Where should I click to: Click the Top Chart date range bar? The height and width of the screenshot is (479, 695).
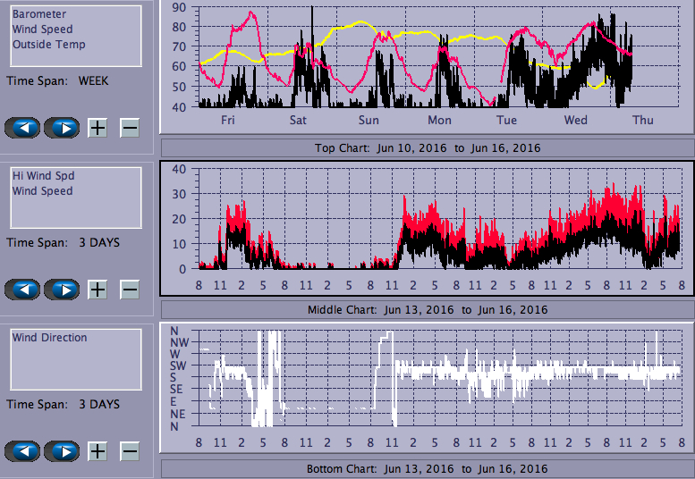427,147
